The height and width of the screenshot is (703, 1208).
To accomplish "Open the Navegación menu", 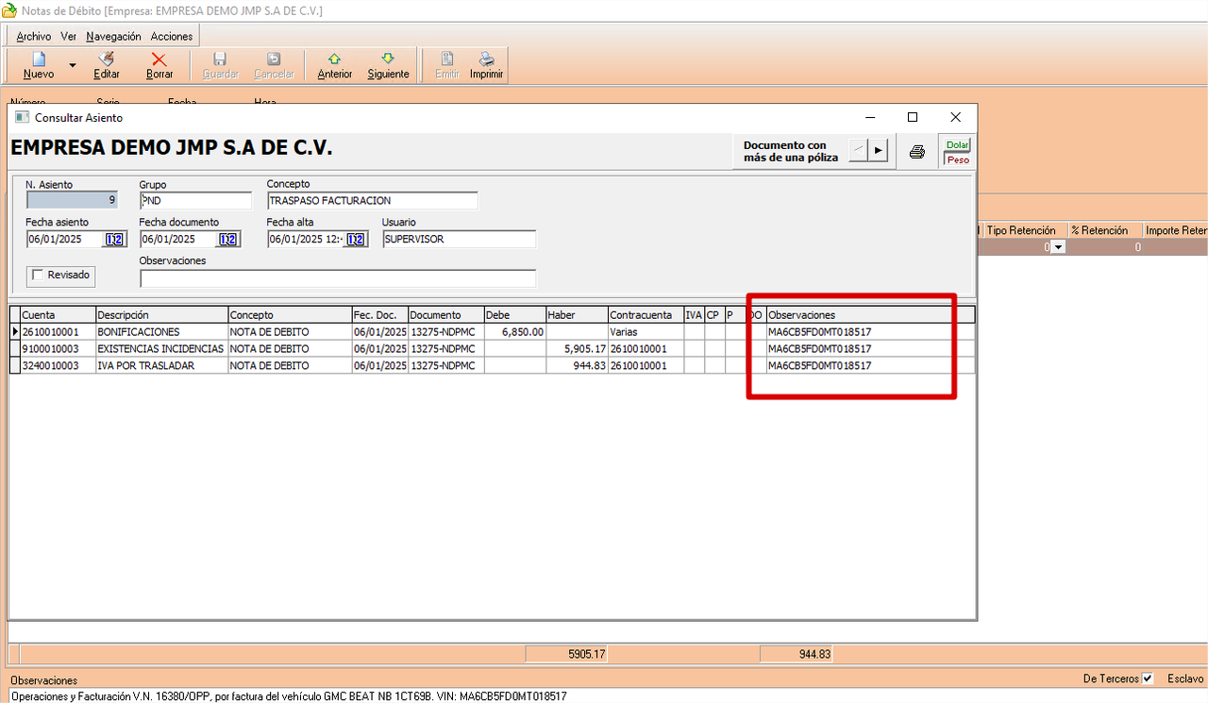I will (113, 36).
